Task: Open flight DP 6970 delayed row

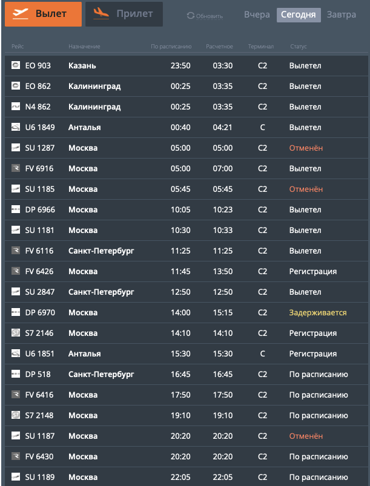Action: pyautogui.click(x=186, y=312)
